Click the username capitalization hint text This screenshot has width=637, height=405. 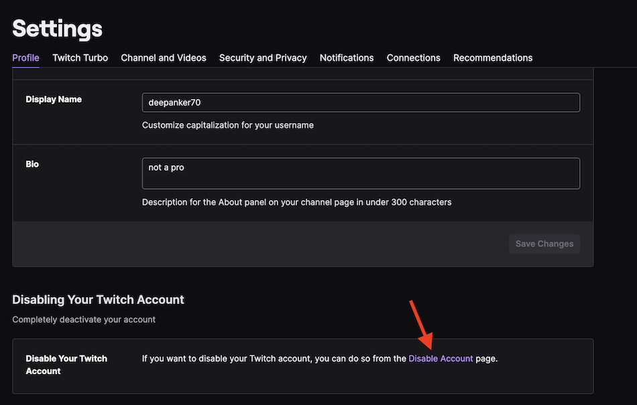pyautogui.click(x=227, y=125)
